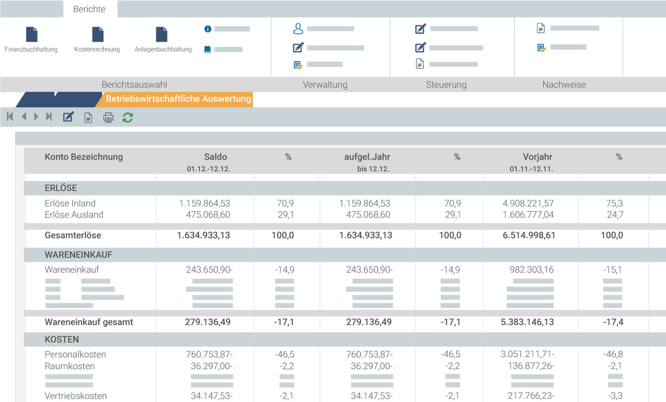Click the user profile icon in Verwaltung
666x402 pixels.
[x=298, y=29]
